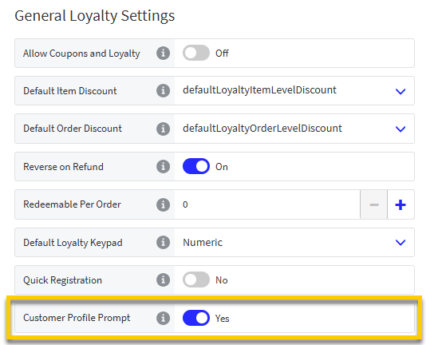The height and width of the screenshot is (345, 434).
Task: Open info icon for Customer Profile Prompt
Action: tap(163, 318)
